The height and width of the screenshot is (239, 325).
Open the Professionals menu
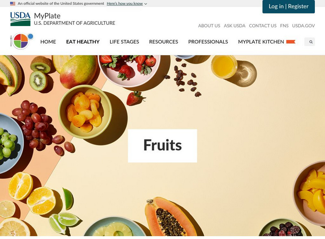208,42
